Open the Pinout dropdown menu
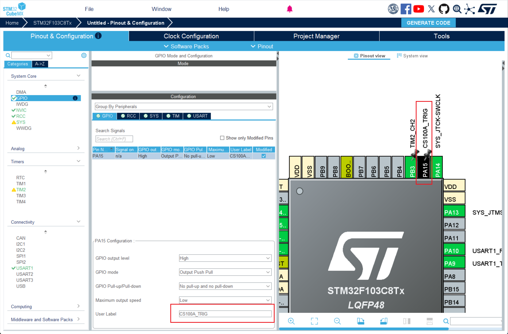This screenshot has width=508, height=334. point(262,46)
